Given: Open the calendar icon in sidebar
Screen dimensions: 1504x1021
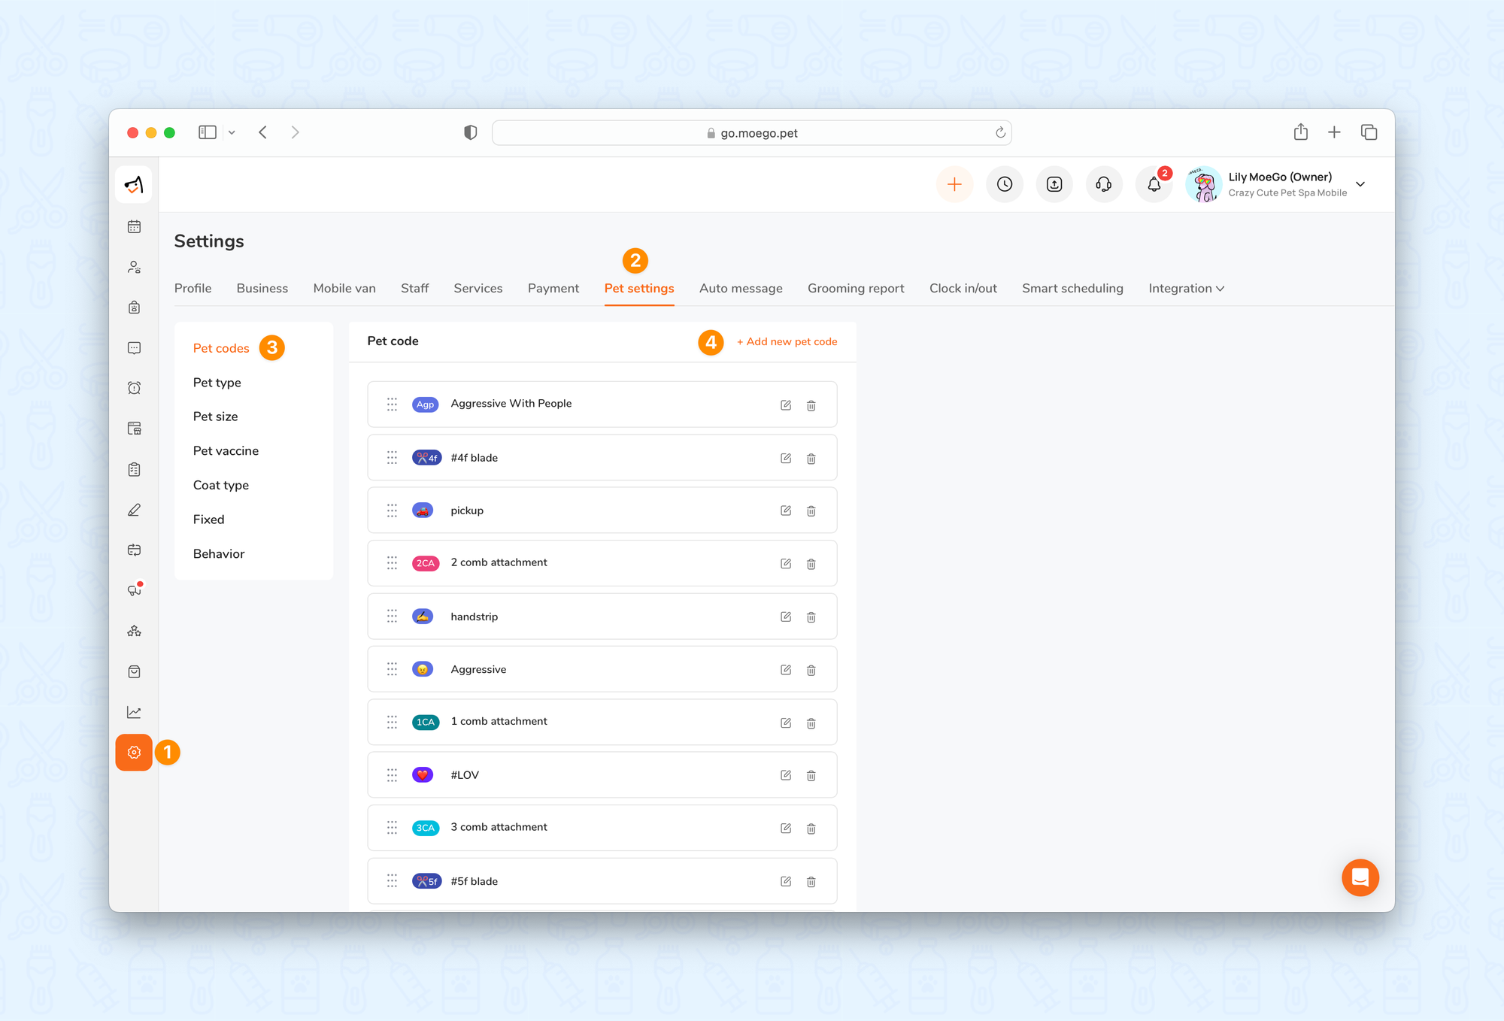Looking at the screenshot, I should pos(135,226).
